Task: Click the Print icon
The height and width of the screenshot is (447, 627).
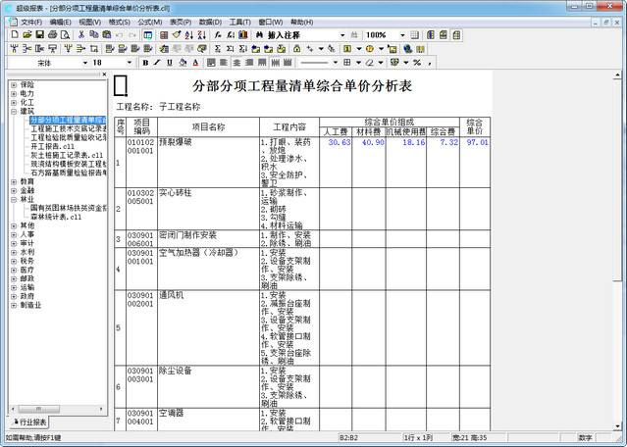Action: tap(52, 34)
